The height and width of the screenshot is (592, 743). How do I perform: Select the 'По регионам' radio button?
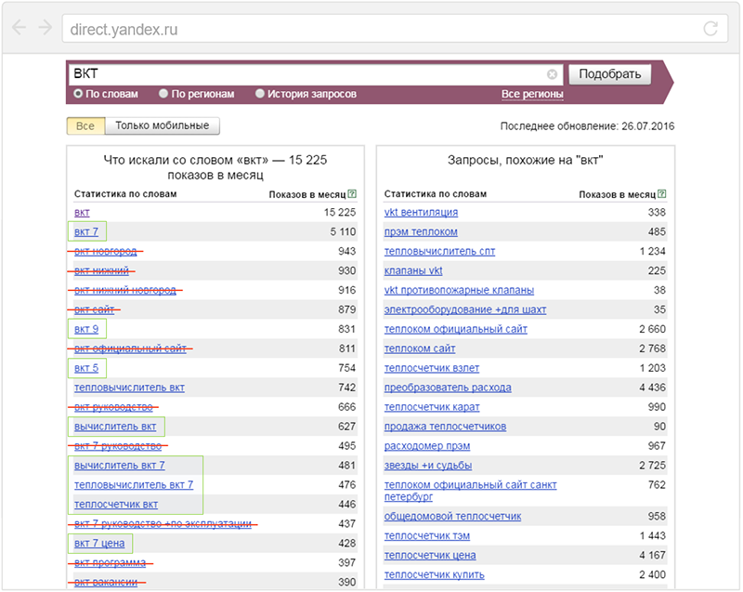(163, 93)
